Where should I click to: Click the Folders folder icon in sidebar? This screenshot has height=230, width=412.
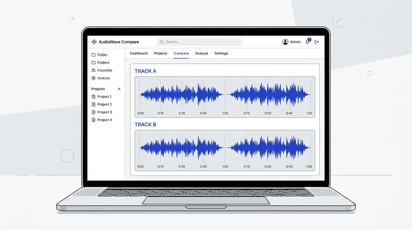pos(93,62)
